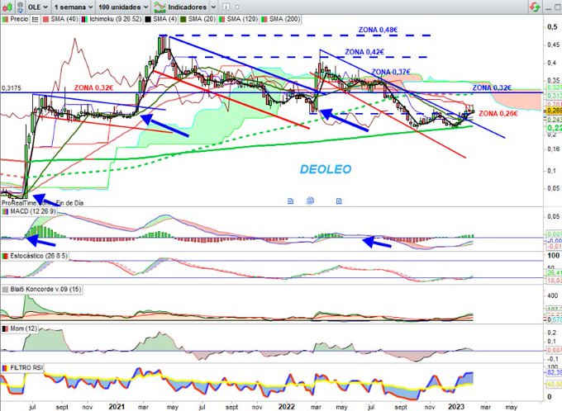Click the faded round icon after the info icon
This screenshot has height=411, width=562.
[237, 7]
